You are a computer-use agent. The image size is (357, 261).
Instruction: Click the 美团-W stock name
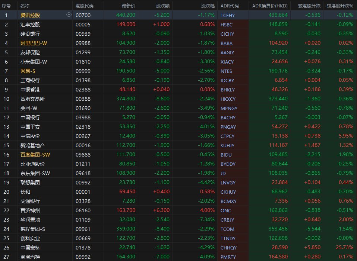[29, 108]
